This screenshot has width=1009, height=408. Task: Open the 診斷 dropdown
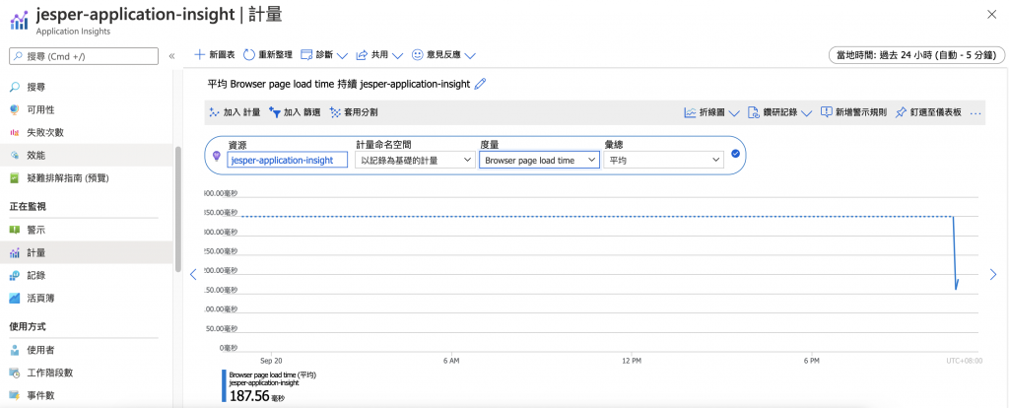pyautogui.click(x=323, y=55)
